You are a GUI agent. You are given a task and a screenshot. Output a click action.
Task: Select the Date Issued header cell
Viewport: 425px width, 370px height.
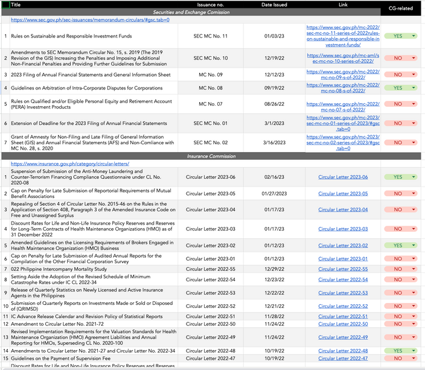click(274, 5)
